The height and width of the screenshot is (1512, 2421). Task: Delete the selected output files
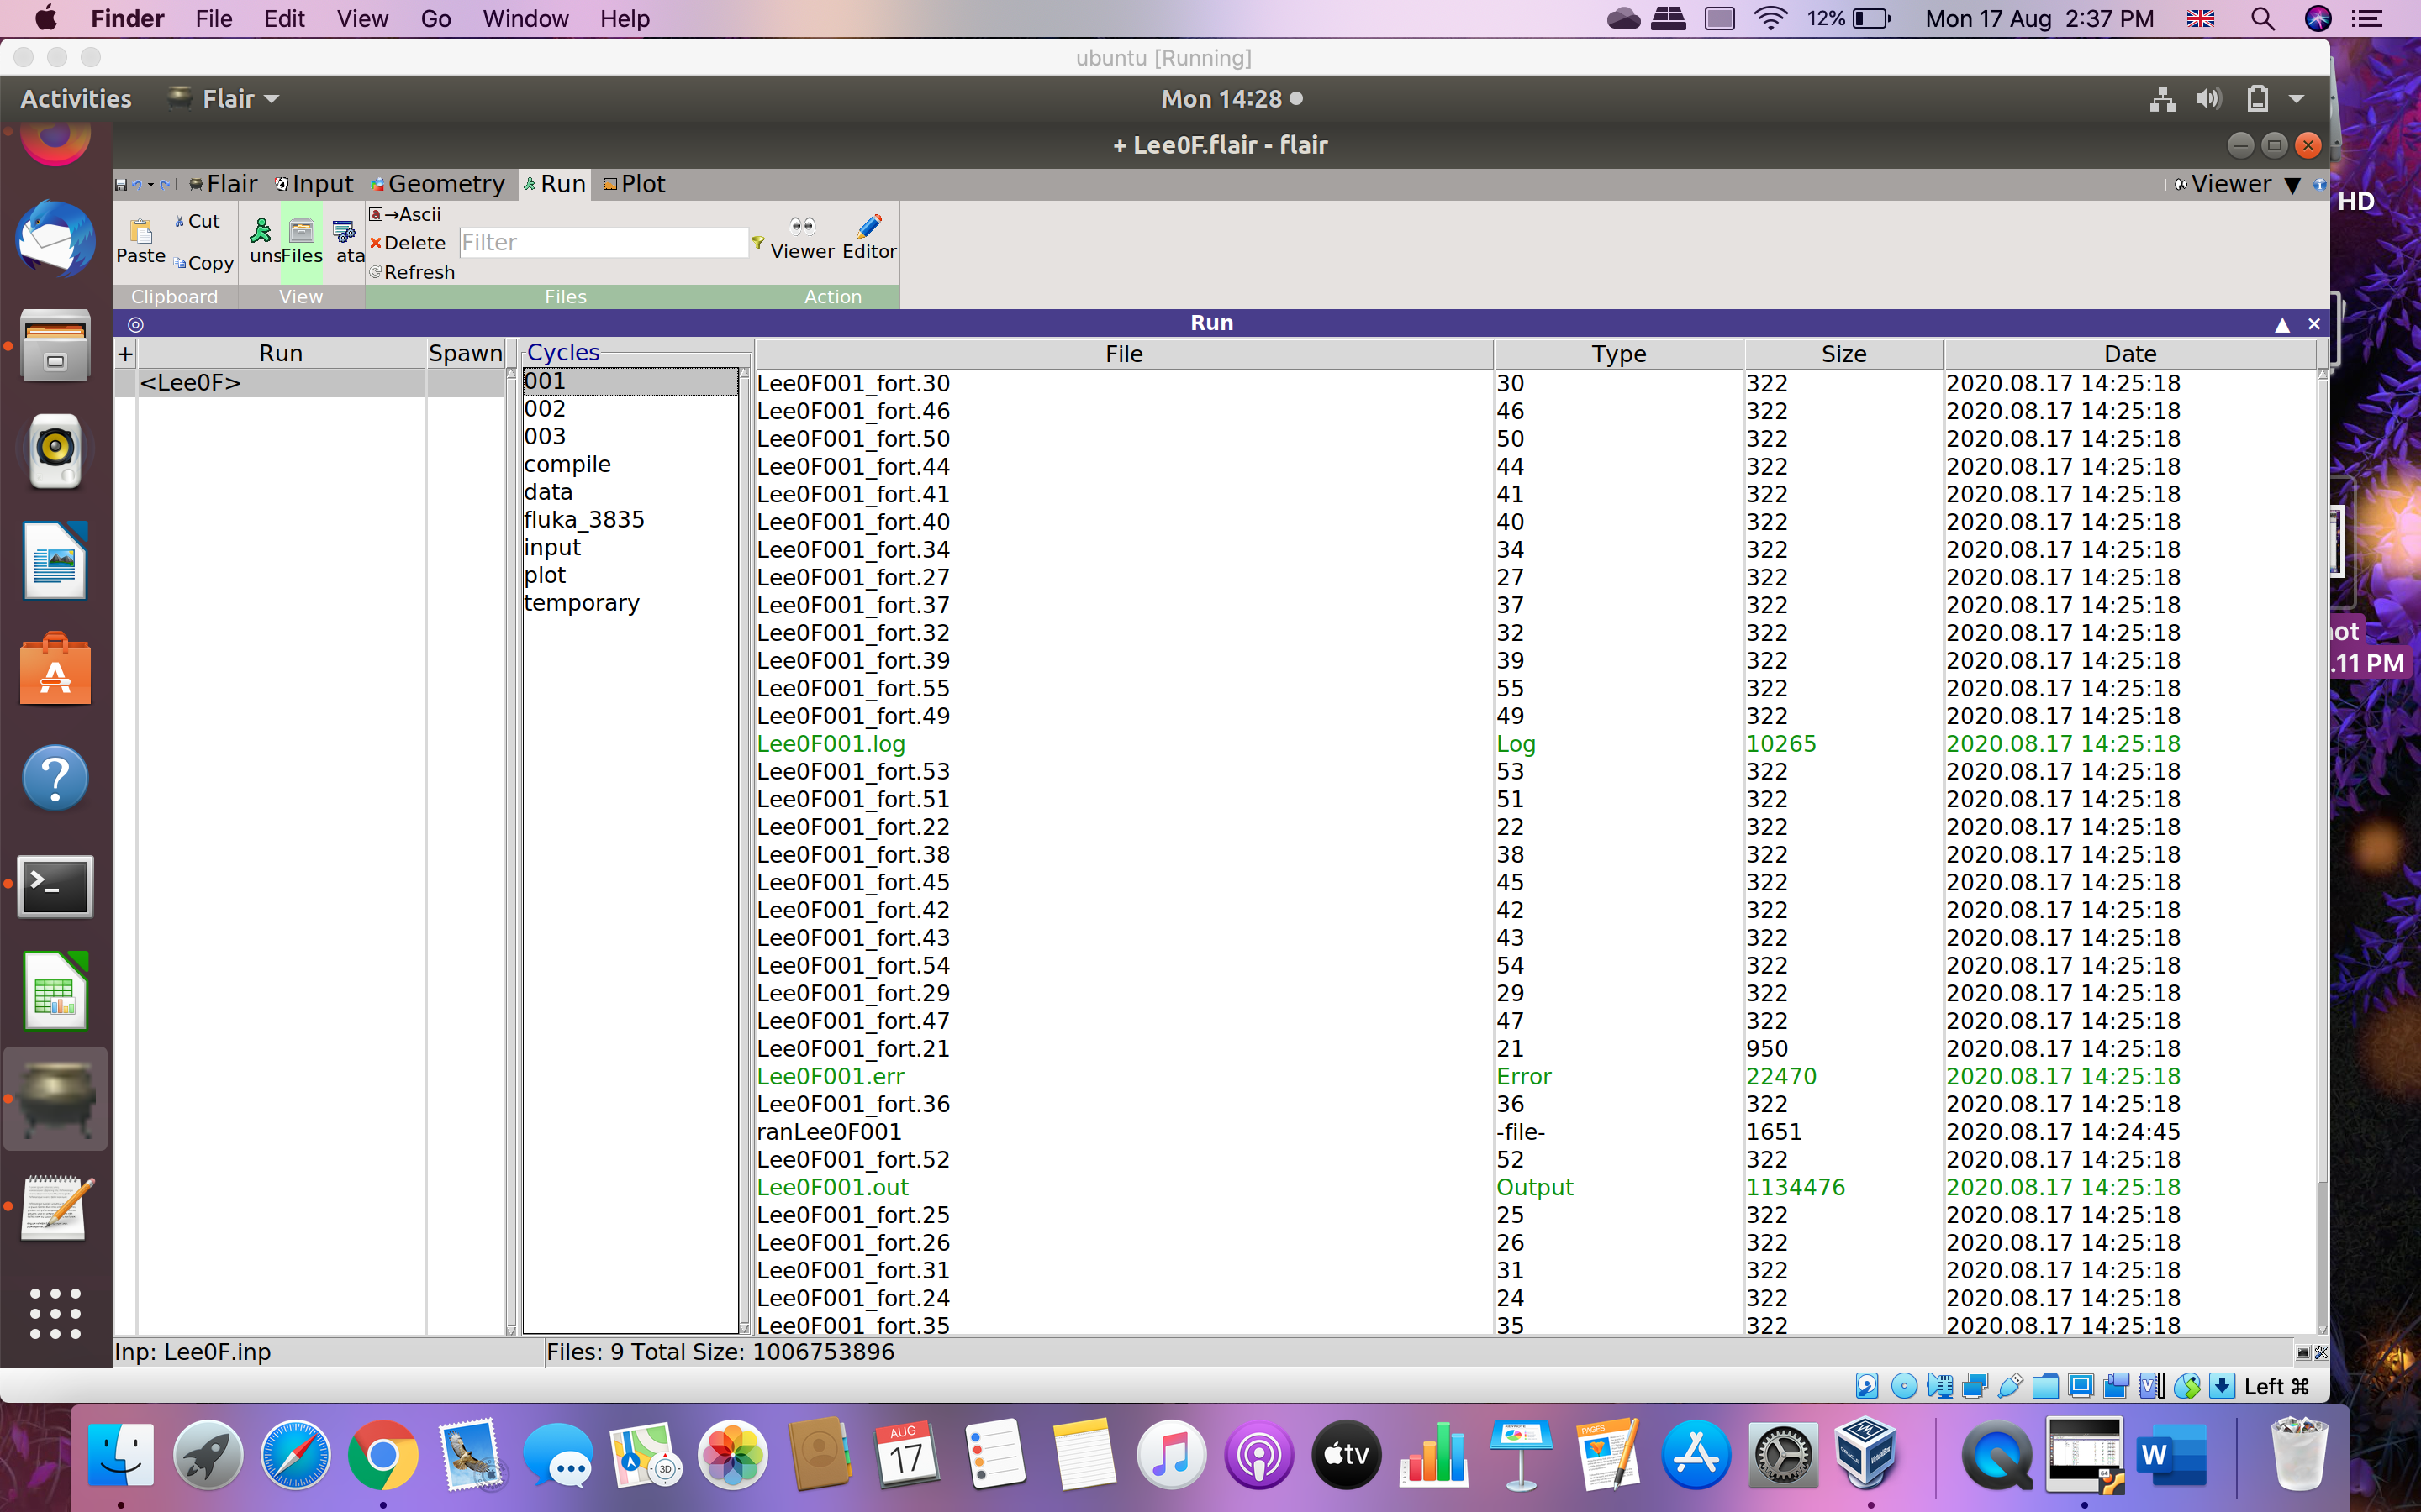point(407,243)
